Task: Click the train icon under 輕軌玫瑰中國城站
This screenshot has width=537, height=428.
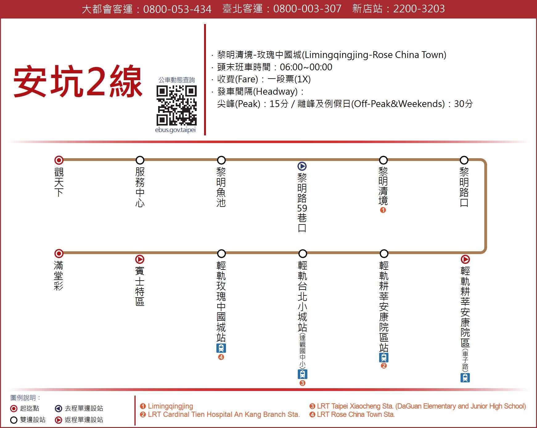Action: 221,348
